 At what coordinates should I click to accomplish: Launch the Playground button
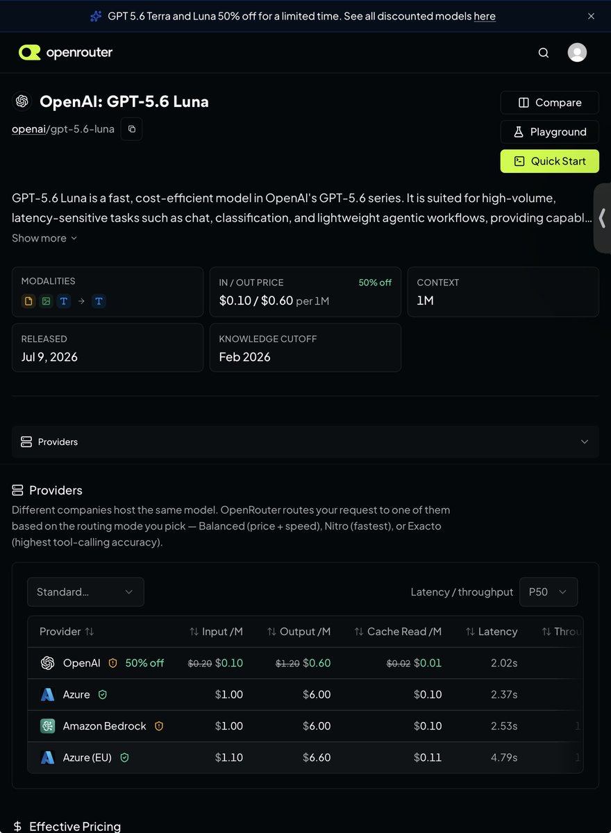pos(550,132)
